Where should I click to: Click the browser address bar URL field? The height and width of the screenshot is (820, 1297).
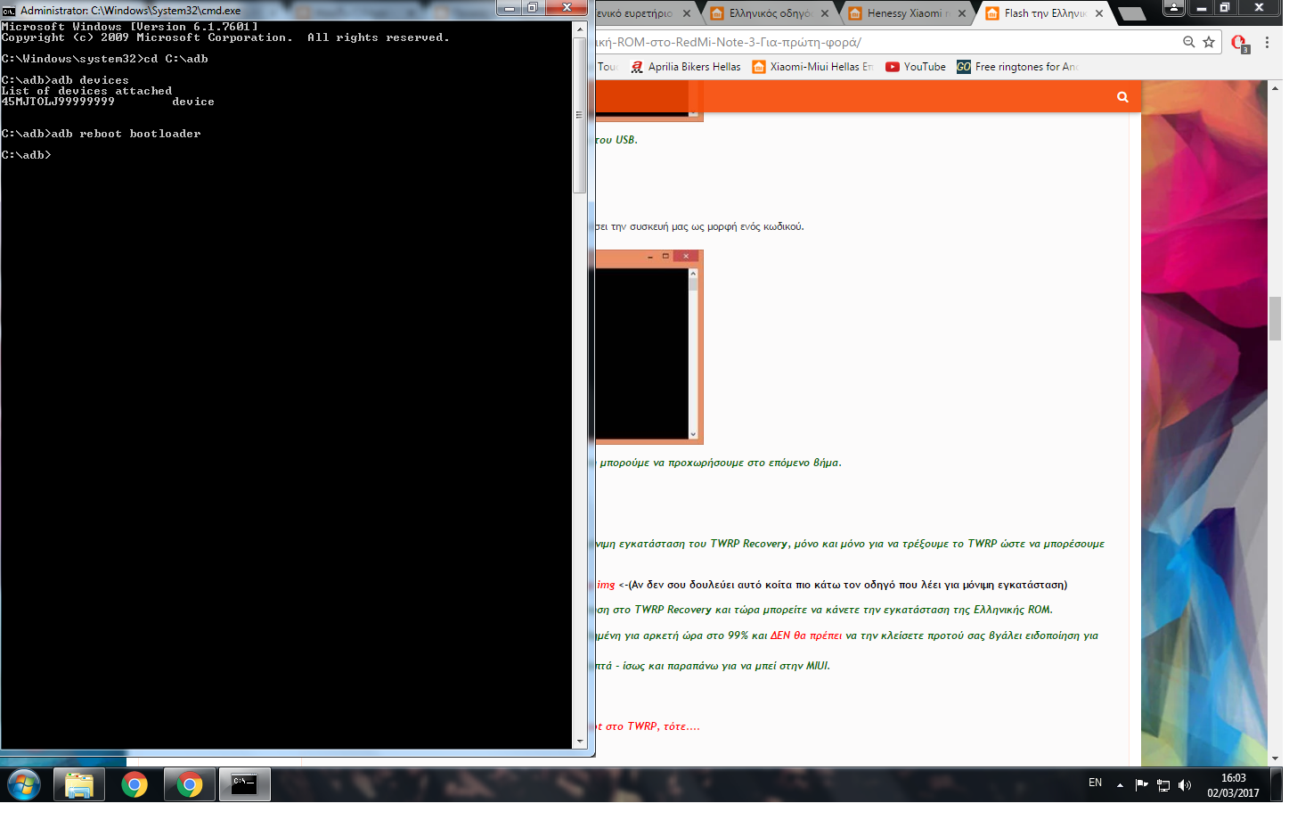coord(891,43)
